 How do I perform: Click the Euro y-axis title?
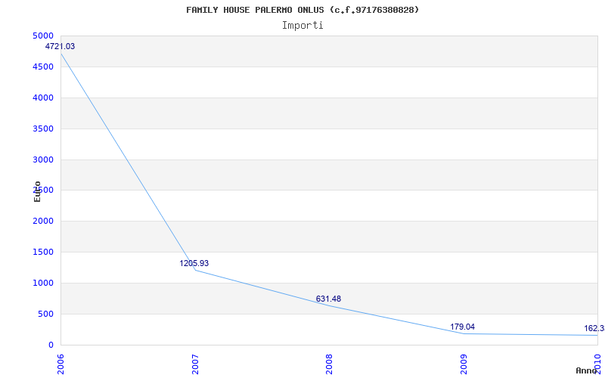pyautogui.click(x=37, y=191)
